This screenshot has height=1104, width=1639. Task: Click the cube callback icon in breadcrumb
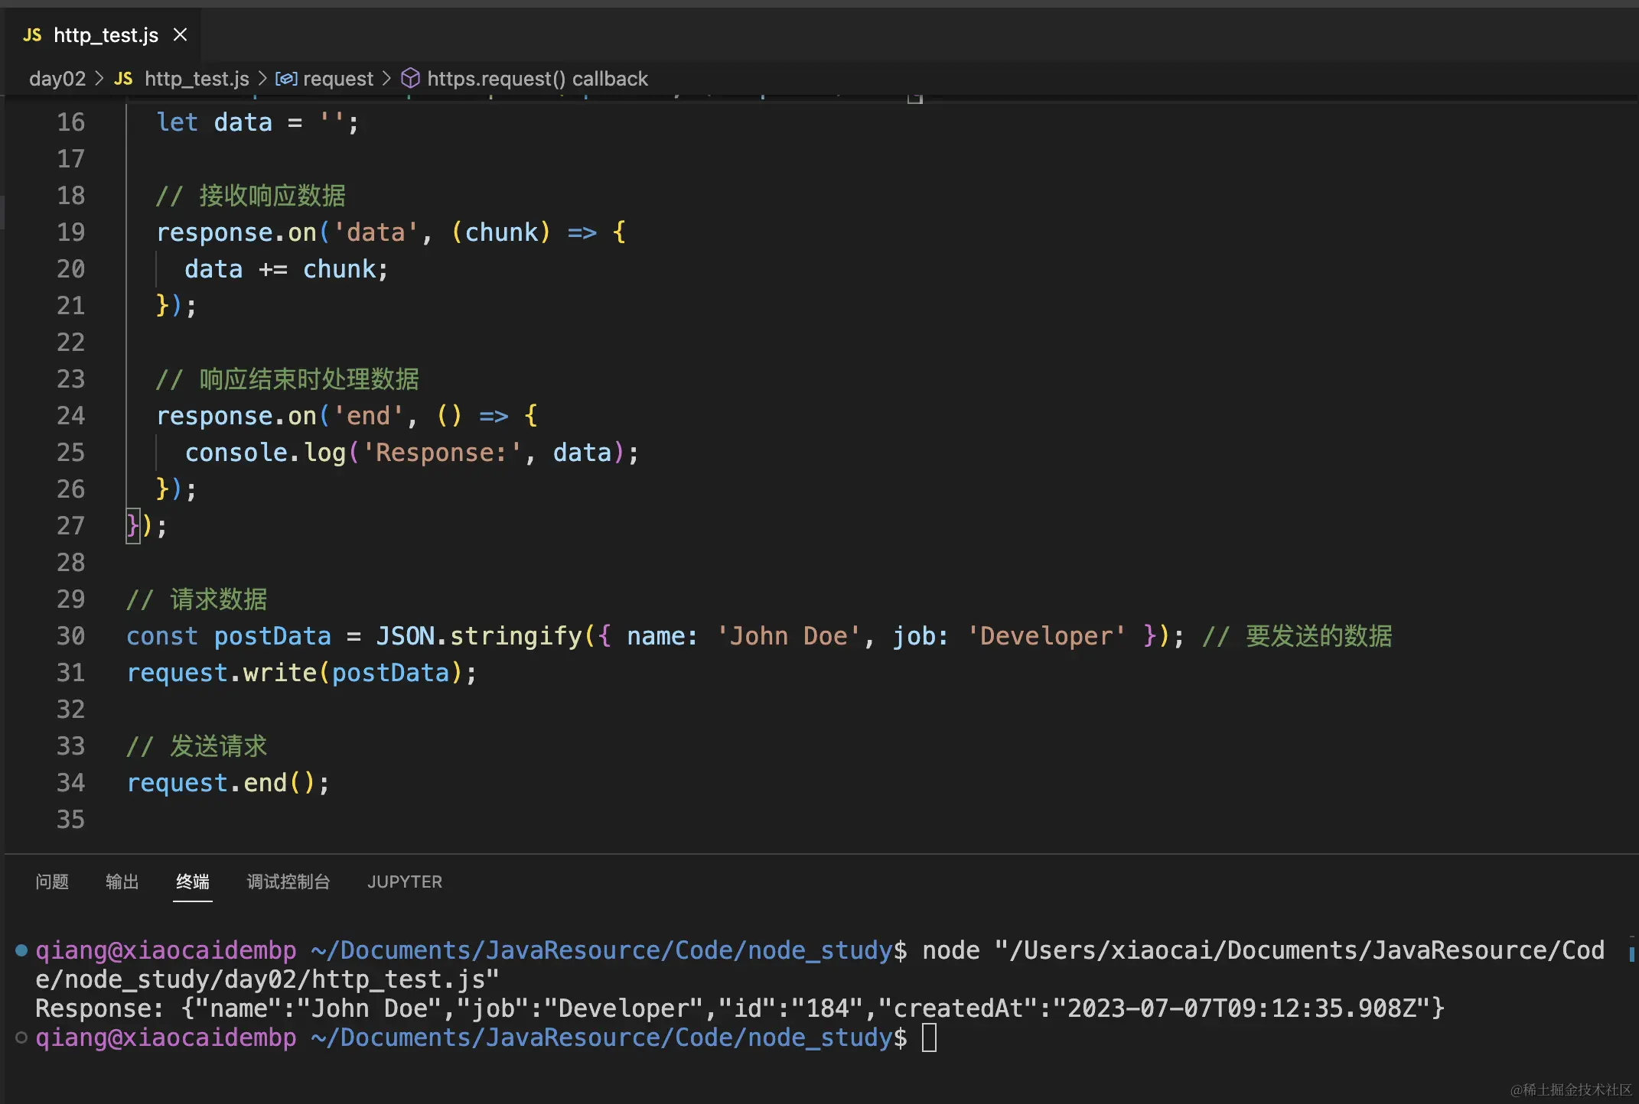tap(411, 78)
